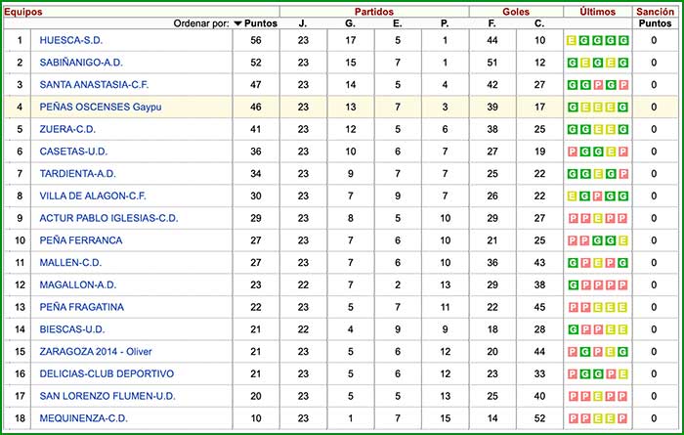Click the Sanción Puntos column header

[x=654, y=17]
